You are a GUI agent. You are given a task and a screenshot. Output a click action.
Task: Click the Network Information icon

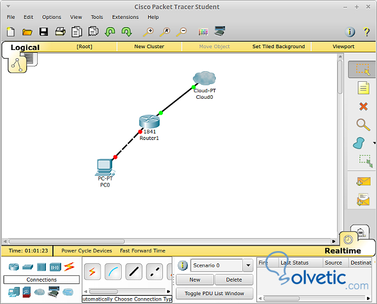click(x=350, y=32)
